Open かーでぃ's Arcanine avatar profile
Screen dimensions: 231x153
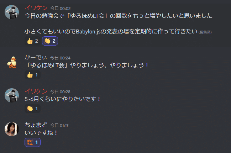12,62
